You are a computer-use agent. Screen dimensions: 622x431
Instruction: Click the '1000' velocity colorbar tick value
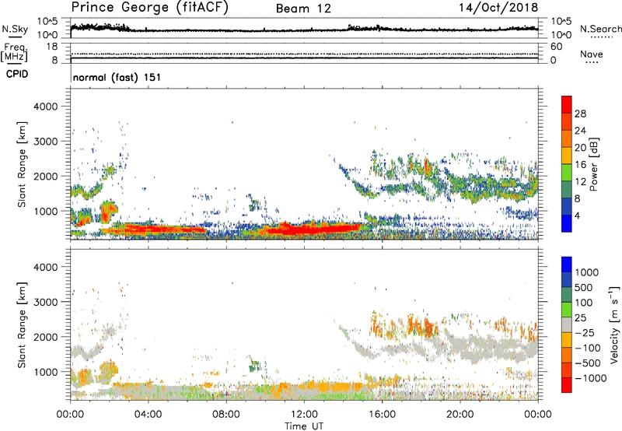point(586,272)
